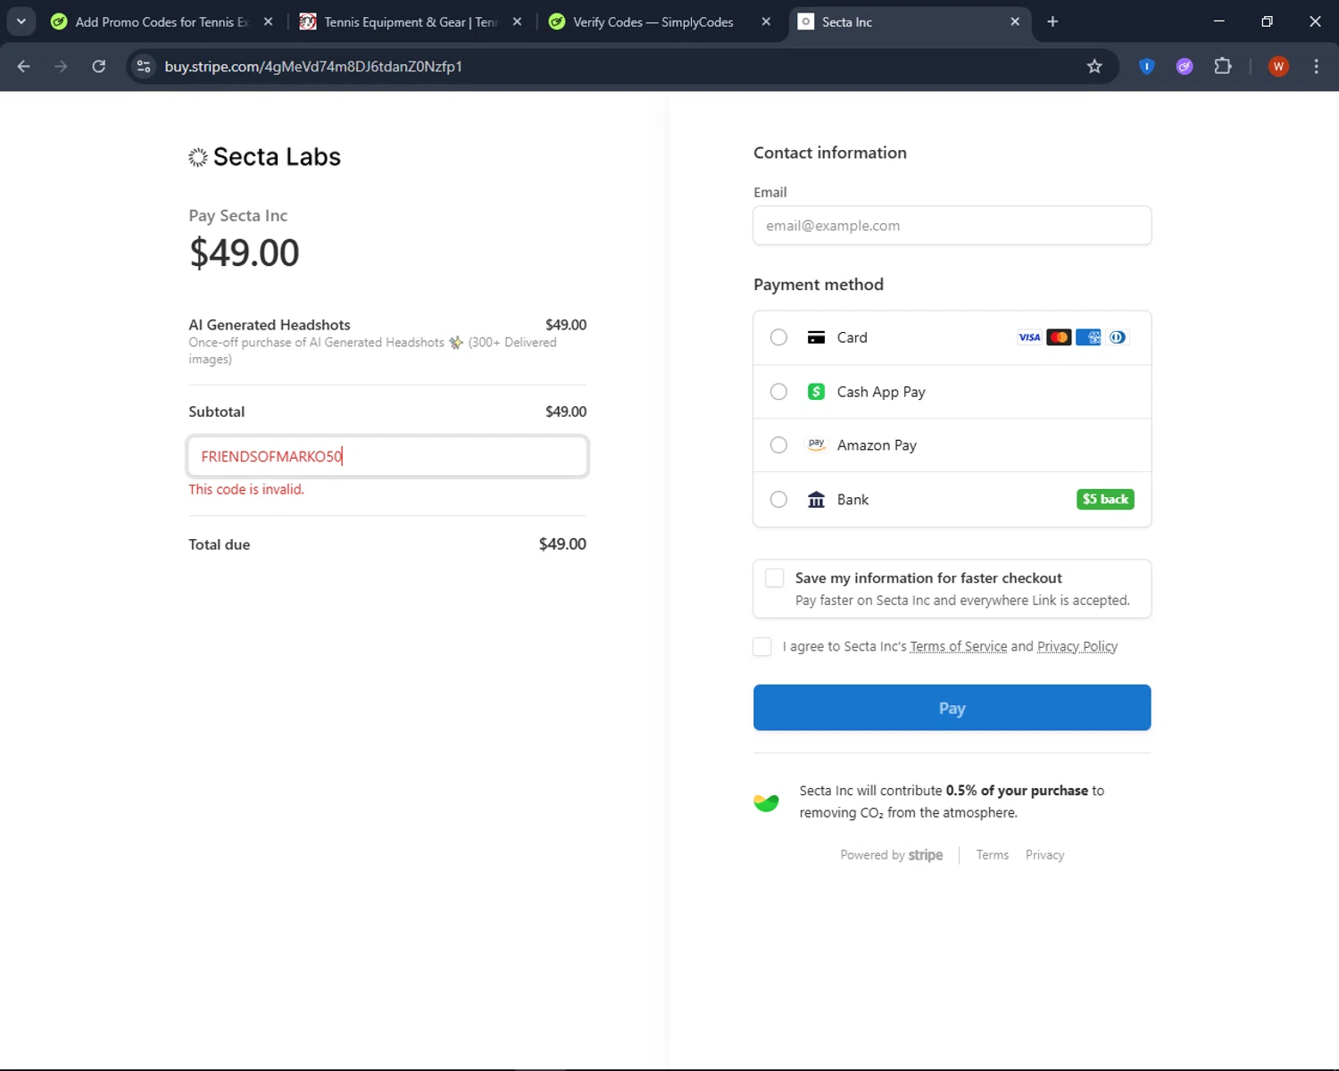
Task: Bookmark this page with the star icon
Action: point(1094,66)
